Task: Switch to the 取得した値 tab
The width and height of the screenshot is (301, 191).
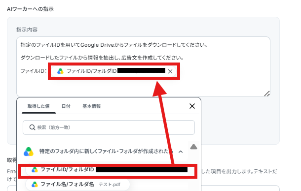Action: click(x=38, y=106)
